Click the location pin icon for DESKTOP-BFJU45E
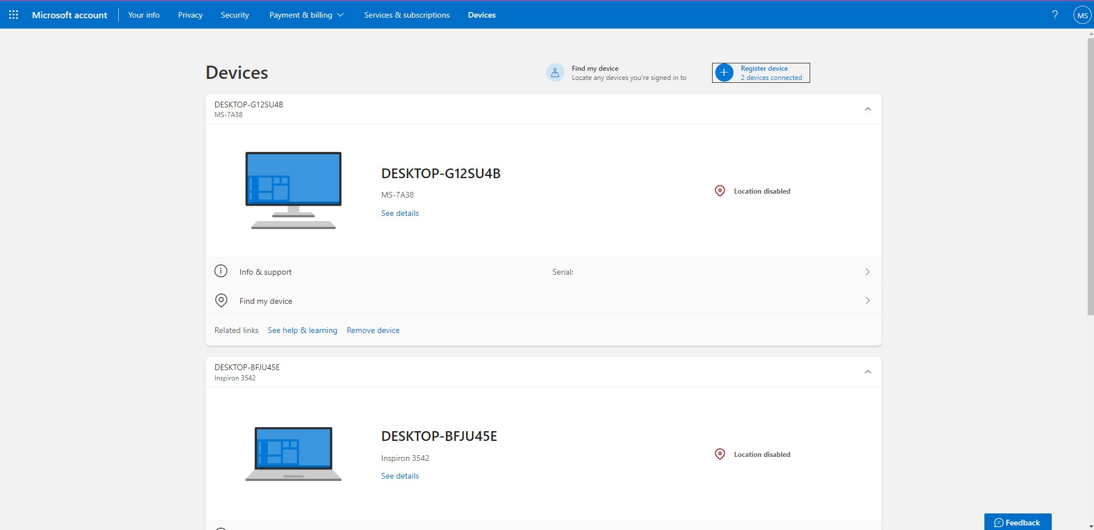The image size is (1094, 530). point(720,454)
